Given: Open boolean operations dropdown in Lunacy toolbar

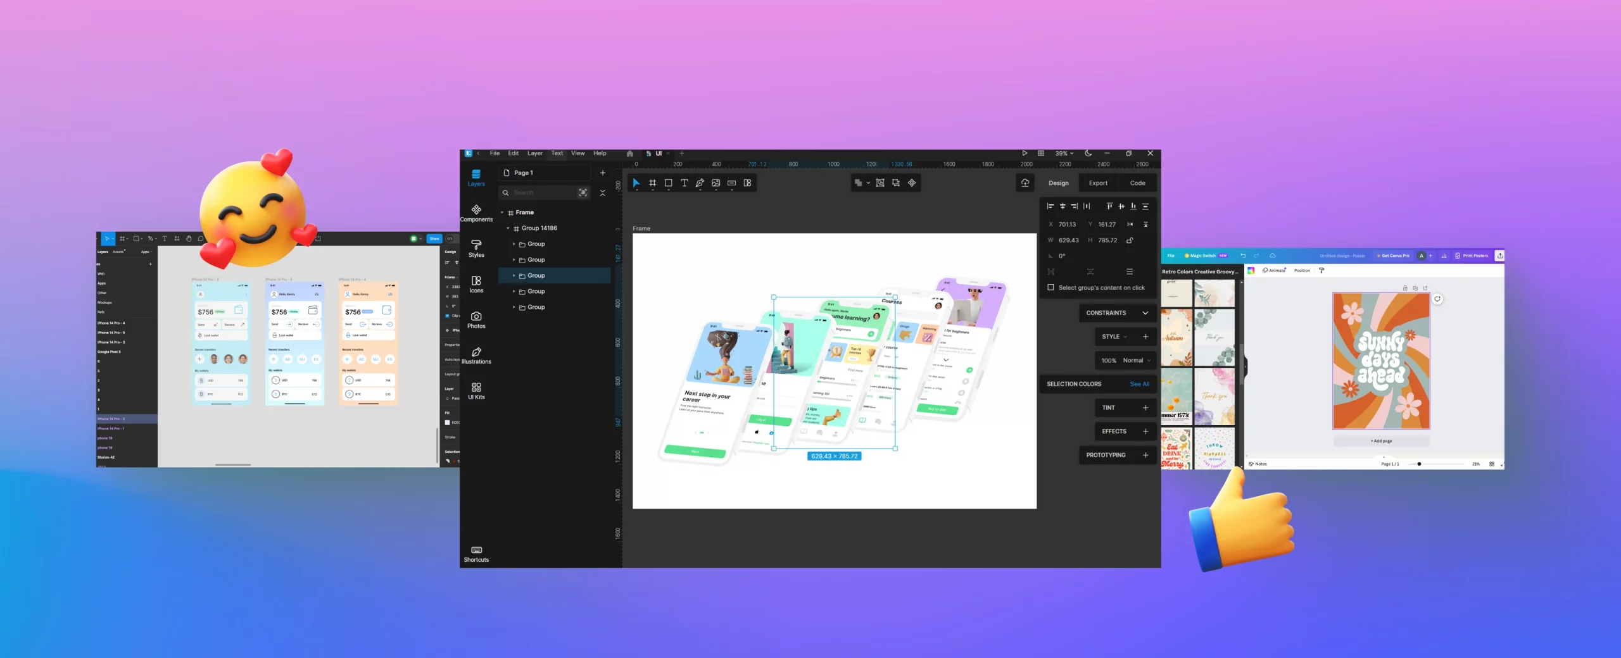Looking at the screenshot, I should [x=868, y=183].
